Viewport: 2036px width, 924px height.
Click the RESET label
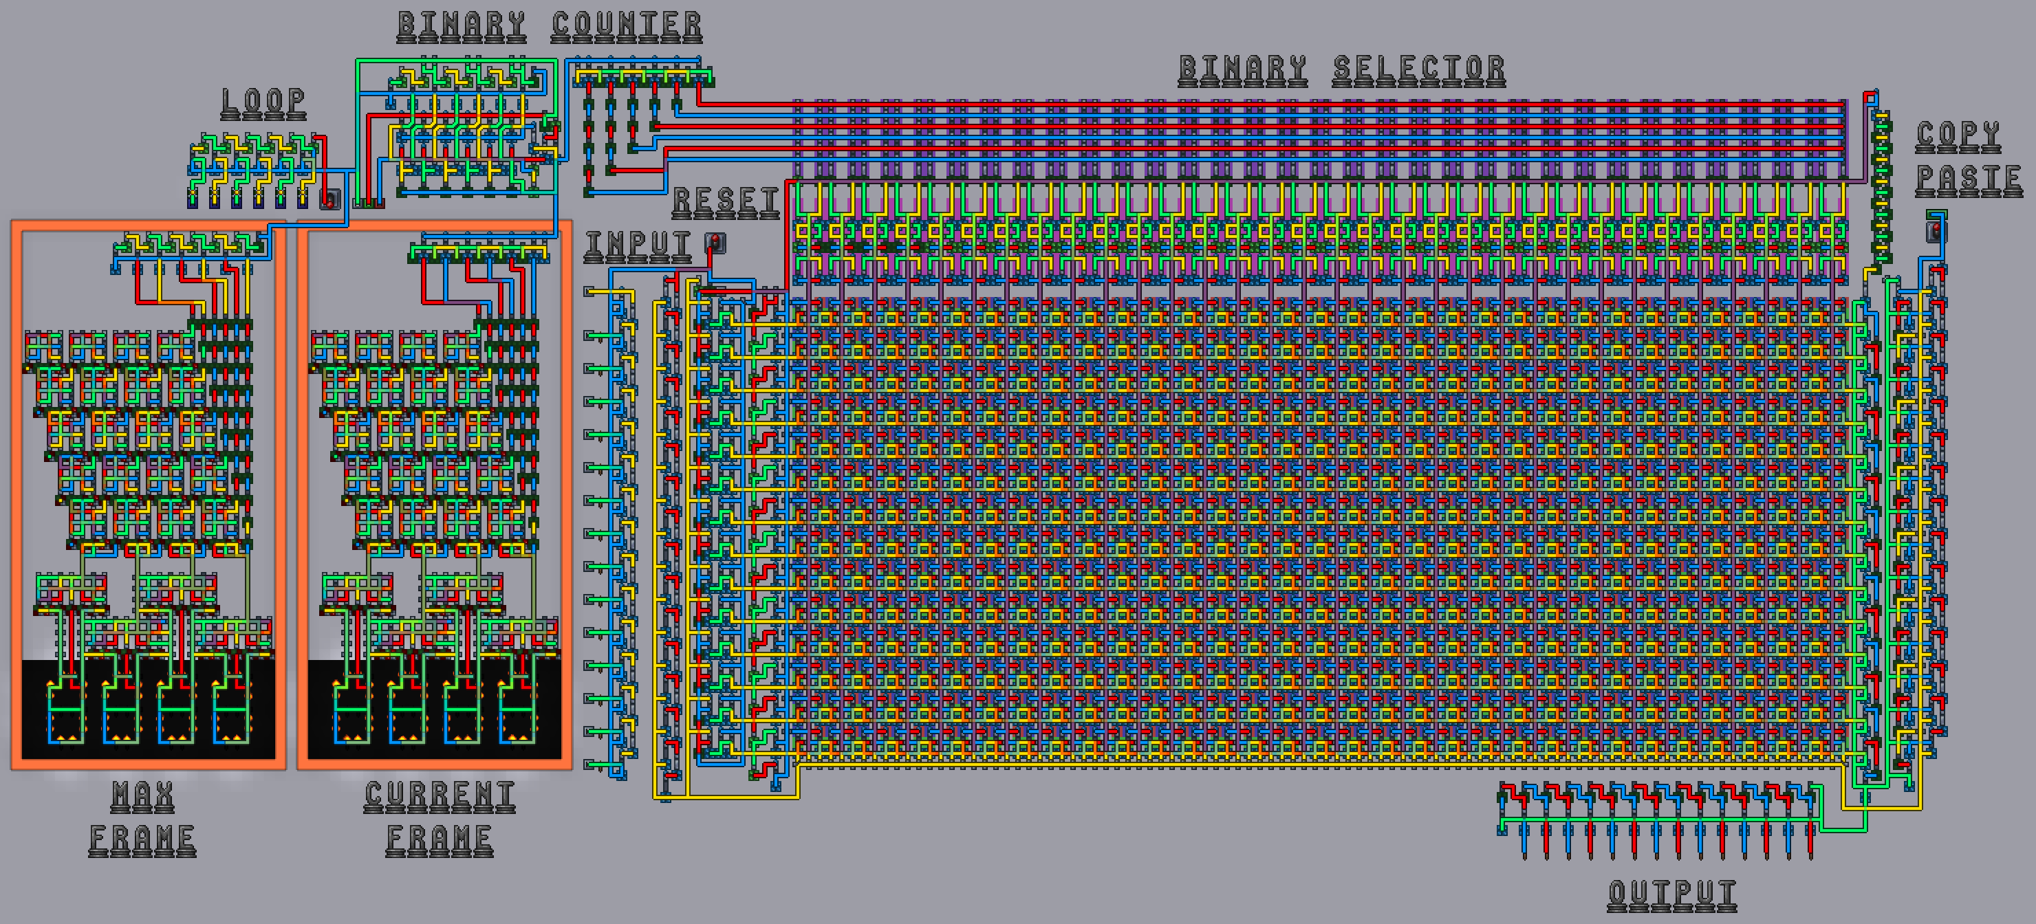(725, 201)
